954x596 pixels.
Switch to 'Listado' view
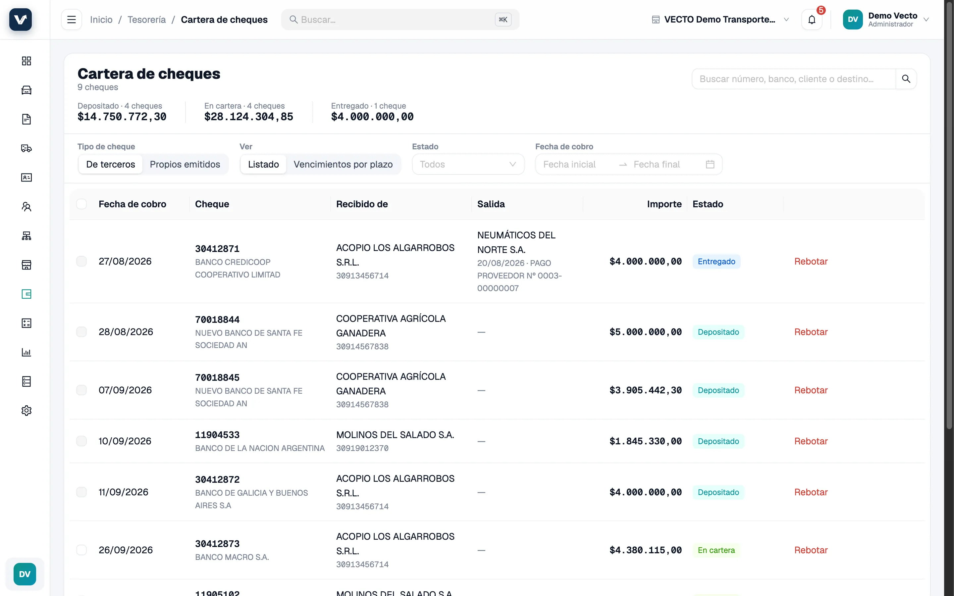(263, 164)
